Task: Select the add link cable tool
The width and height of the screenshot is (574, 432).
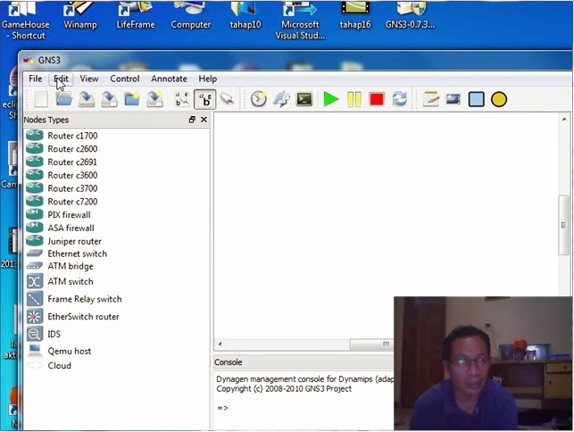Action: click(x=227, y=99)
